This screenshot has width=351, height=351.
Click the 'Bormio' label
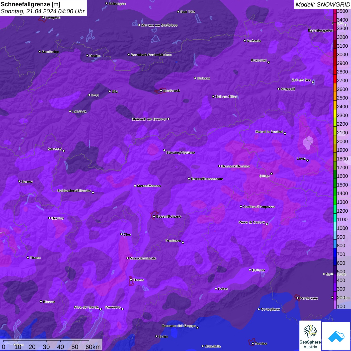pyautogui.click(x=57, y=218)
